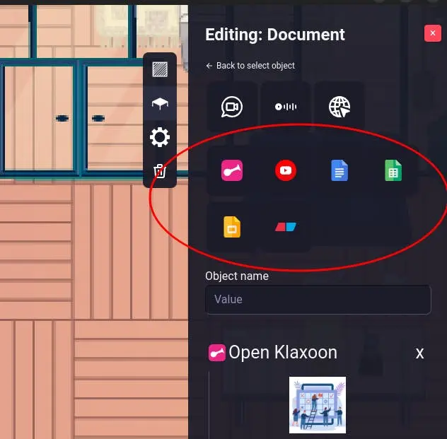Add the red and blue Eraser app property
Screen dimensions: 447x439
(x=286, y=227)
